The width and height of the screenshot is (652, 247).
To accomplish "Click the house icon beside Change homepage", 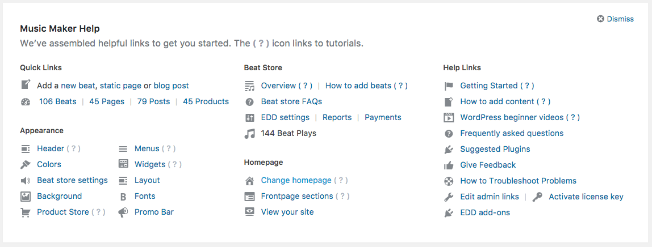I will point(249,181).
